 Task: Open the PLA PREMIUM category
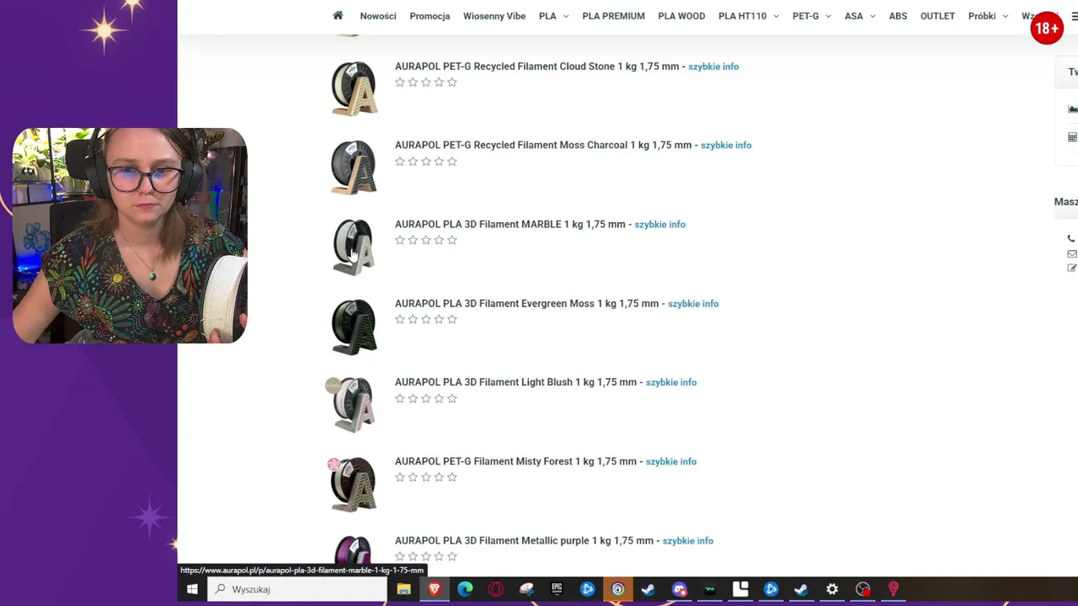pos(613,16)
